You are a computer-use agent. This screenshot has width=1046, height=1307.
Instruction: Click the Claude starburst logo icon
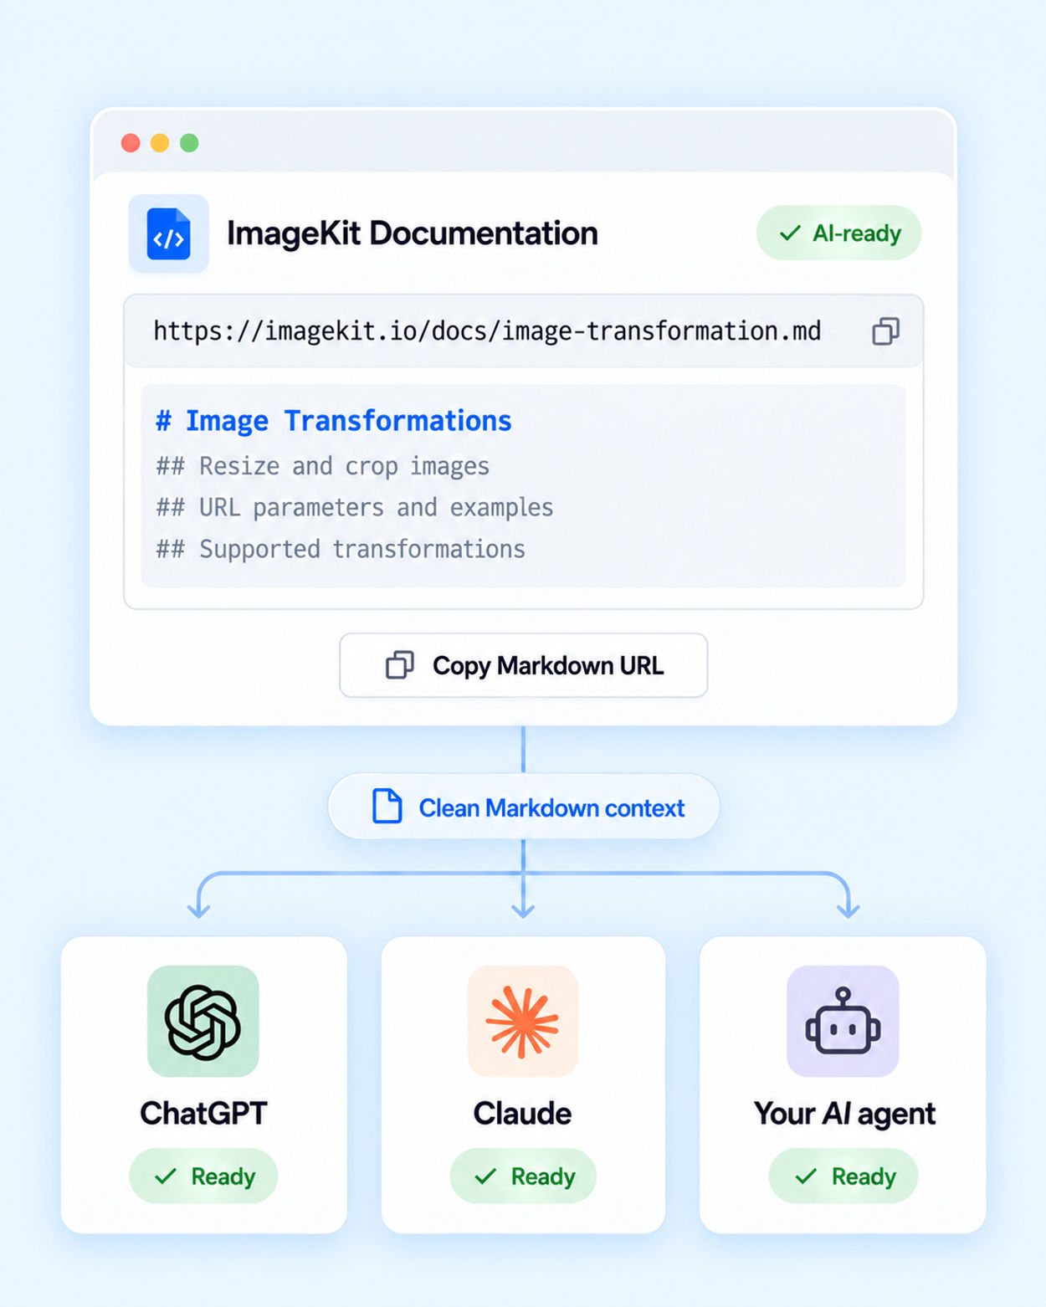click(x=523, y=1022)
